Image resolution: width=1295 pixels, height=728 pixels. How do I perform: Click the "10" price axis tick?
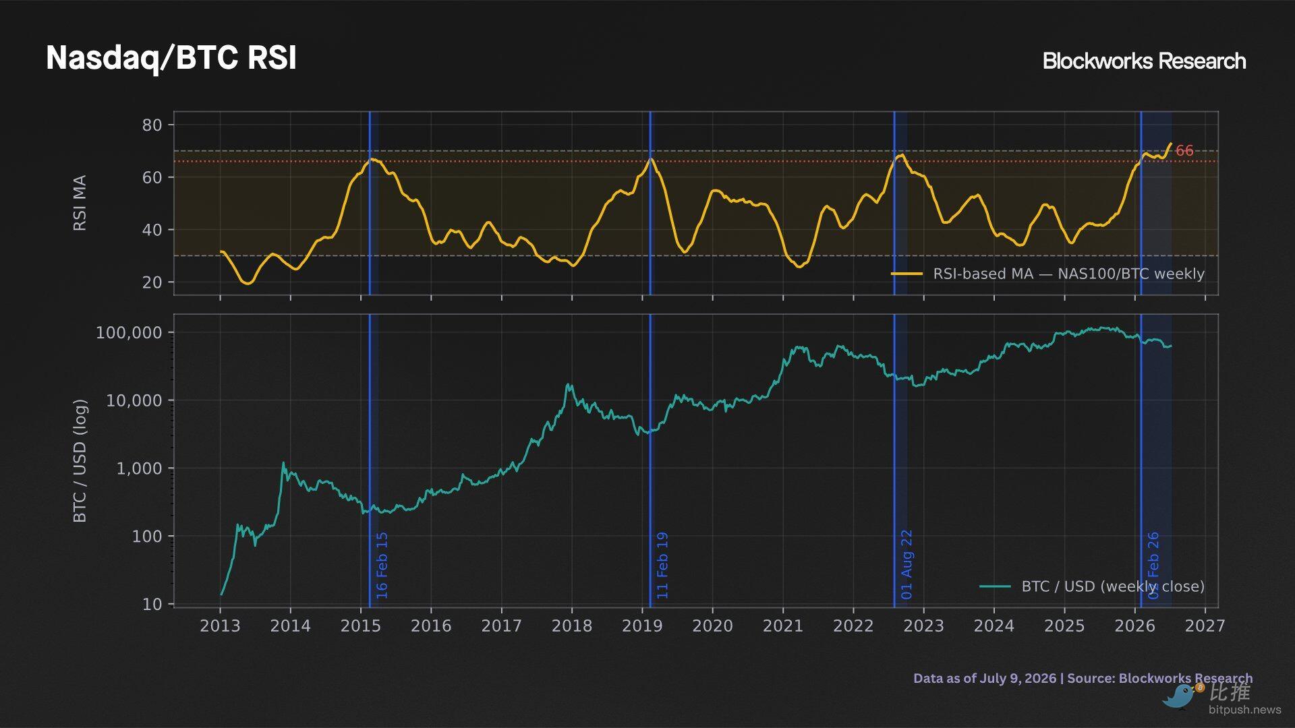(152, 605)
